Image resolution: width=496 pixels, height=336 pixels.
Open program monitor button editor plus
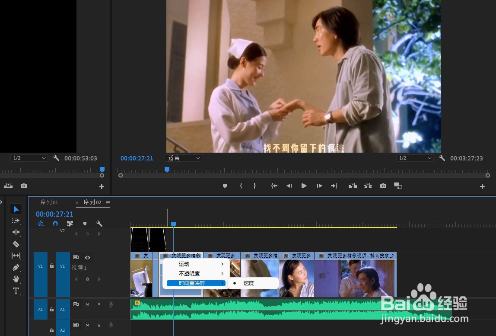tap(482, 186)
